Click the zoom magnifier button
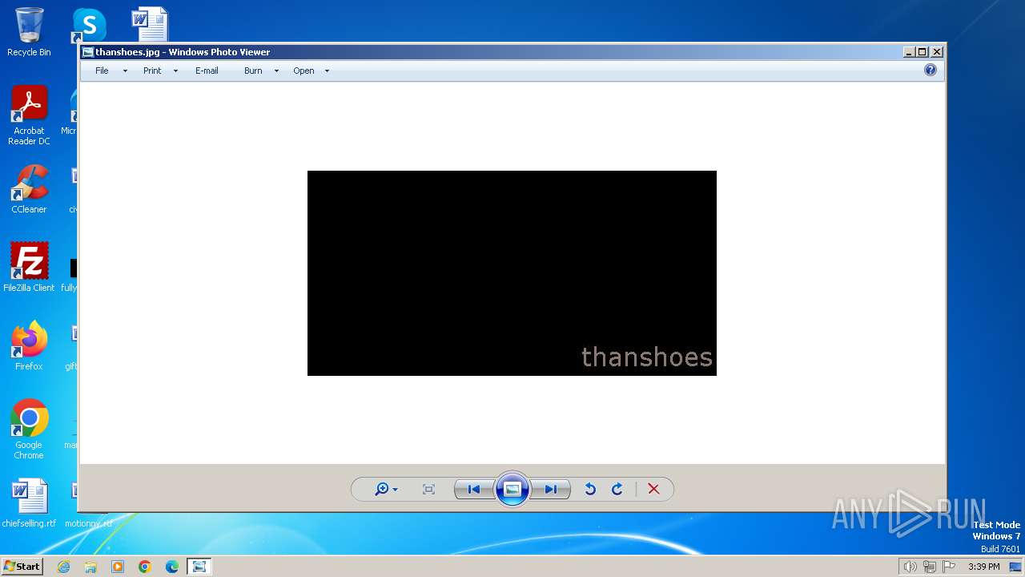Screen dimensions: 1025x577 [x=385, y=489]
